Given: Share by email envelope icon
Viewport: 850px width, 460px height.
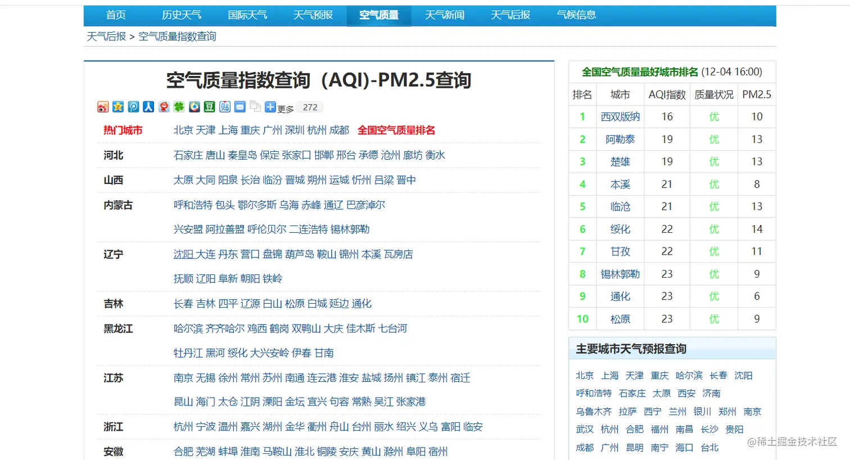Looking at the screenshot, I should [x=240, y=107].
